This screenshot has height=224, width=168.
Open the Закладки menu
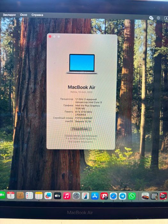pos(9,15)
